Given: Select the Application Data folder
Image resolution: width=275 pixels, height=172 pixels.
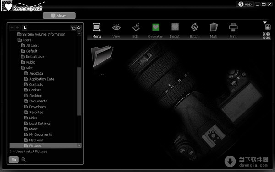Looking at the screenshot, I should coord(39,79).
